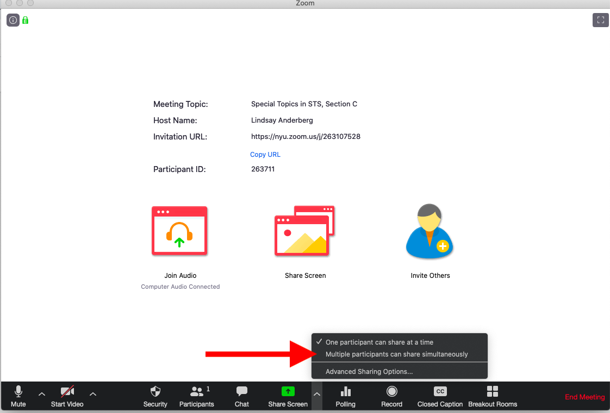The image size is (610, 413).
Task: Click the Share Screen label under picture icon
Action: point(305,276)
